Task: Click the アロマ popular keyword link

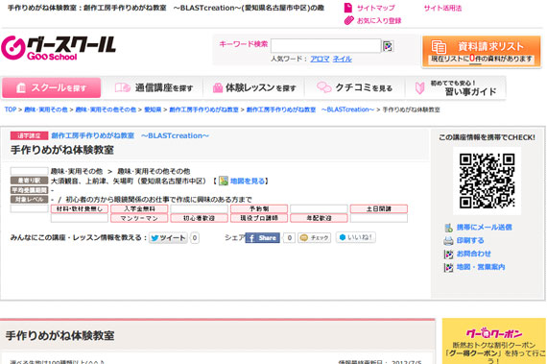Action: 320,59
